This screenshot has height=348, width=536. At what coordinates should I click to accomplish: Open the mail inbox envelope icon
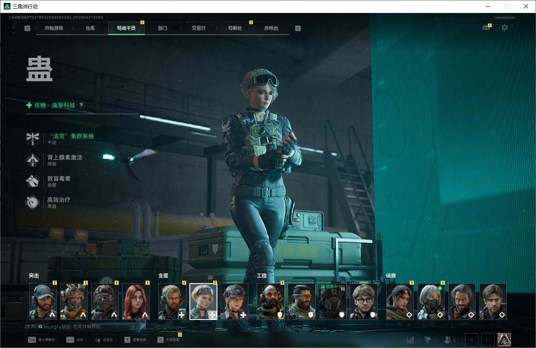pos(486,28)
